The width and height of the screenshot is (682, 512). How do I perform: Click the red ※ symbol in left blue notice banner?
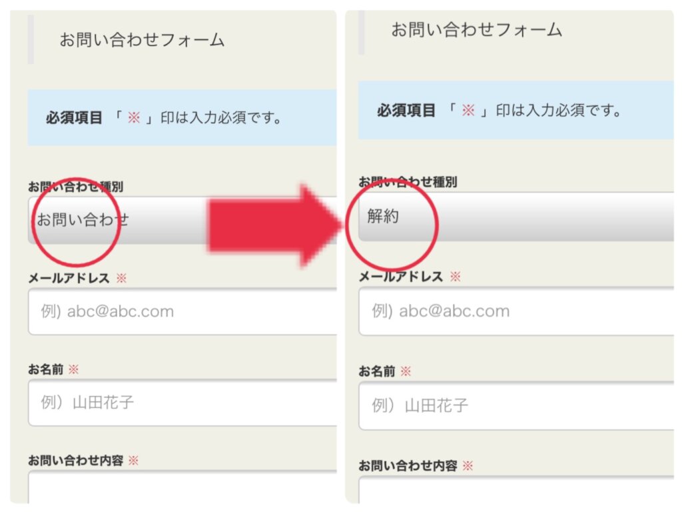coord(134,117)
